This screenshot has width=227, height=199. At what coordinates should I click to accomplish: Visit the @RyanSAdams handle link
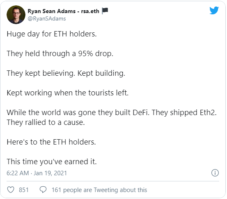point(47,18)
